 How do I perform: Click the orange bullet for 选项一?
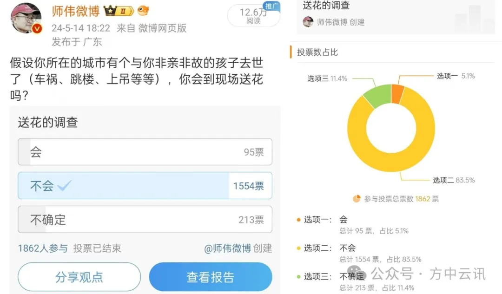(298, 220)
